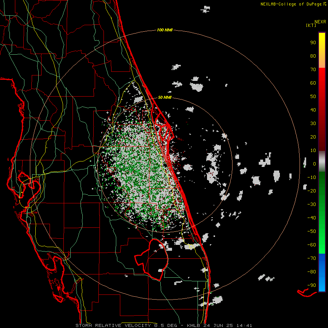
Task: Click the 40 value on the velocity scale
Action: tap(313, 110)
